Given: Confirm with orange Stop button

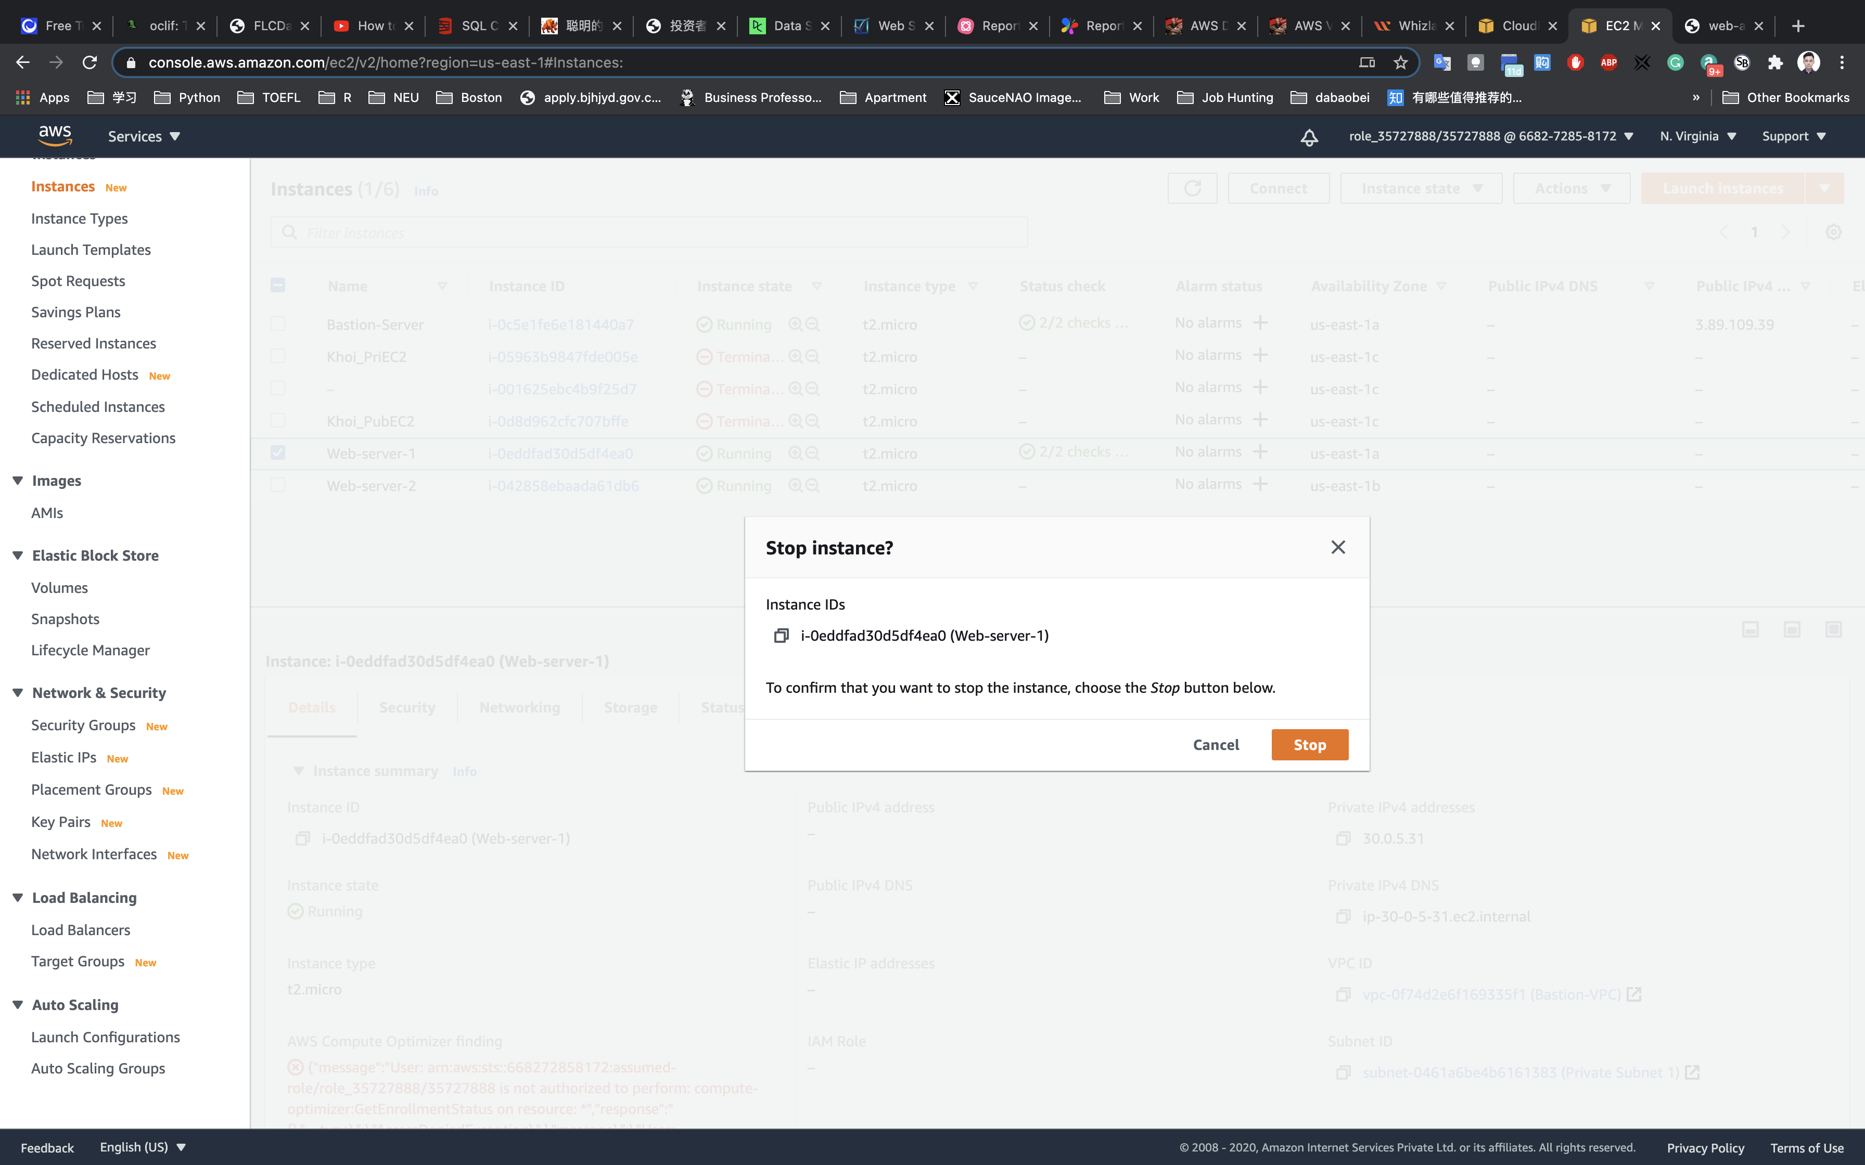Looking at the screenshot, I should [x=1309, y=744].
